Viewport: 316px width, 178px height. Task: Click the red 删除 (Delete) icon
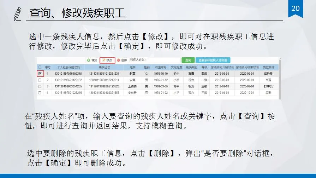pyautogui.click(x=119, y=60)
